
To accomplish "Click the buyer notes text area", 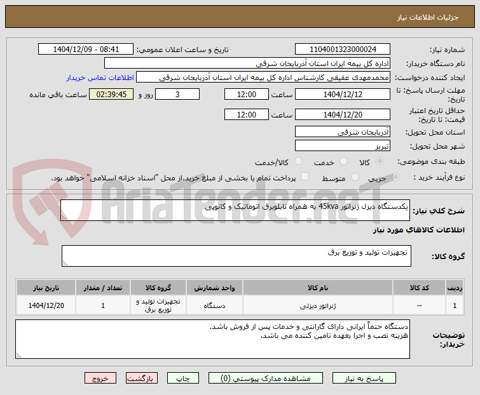I will [212, 339].
